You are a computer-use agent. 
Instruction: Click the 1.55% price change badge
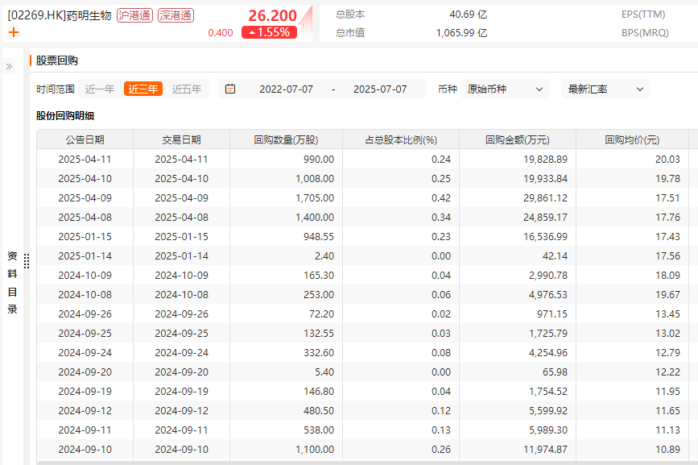pos(270,32)
